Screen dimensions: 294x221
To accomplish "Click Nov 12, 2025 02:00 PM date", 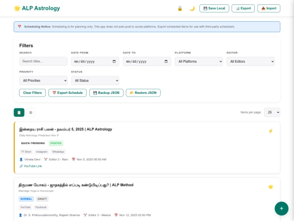I will click(x=135, y=215).
